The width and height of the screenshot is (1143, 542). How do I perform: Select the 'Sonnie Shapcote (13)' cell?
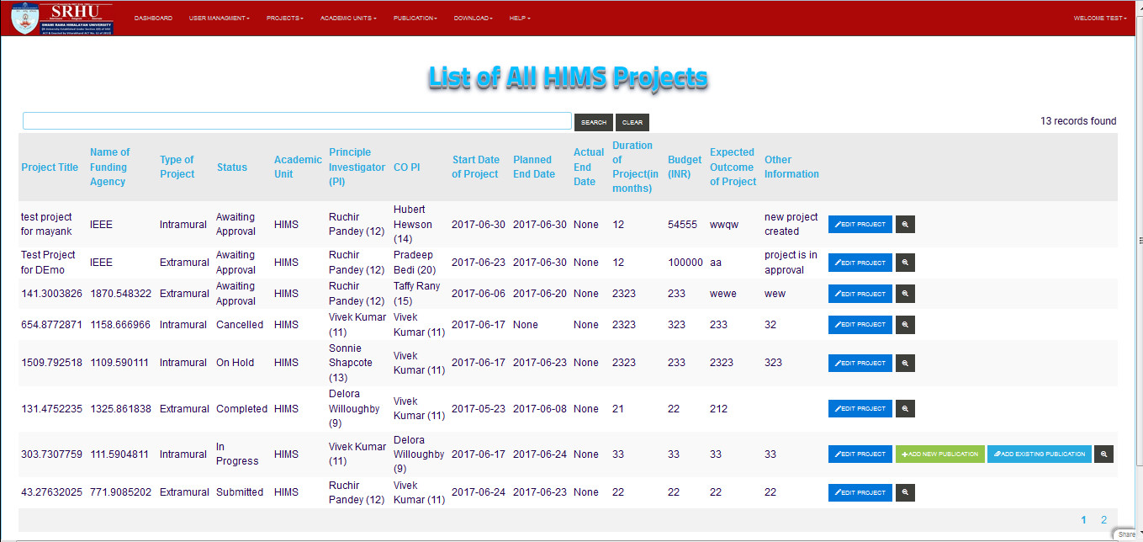[351, 363]
